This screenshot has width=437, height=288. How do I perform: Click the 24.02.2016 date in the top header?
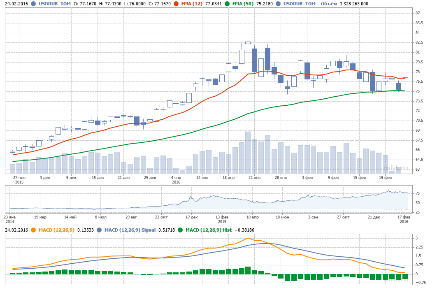(x=16, y=4)
